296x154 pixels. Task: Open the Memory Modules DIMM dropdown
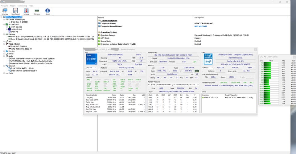click(173, 84)
